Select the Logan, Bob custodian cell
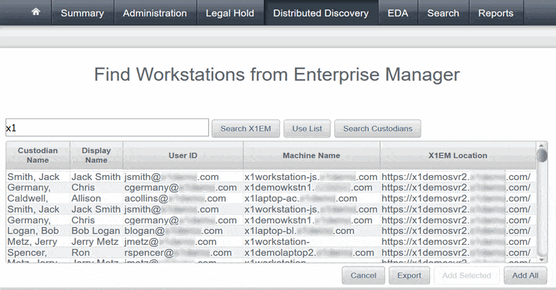Image resolution: width=556 pixels, height=290 pixels. pos(38,231)
